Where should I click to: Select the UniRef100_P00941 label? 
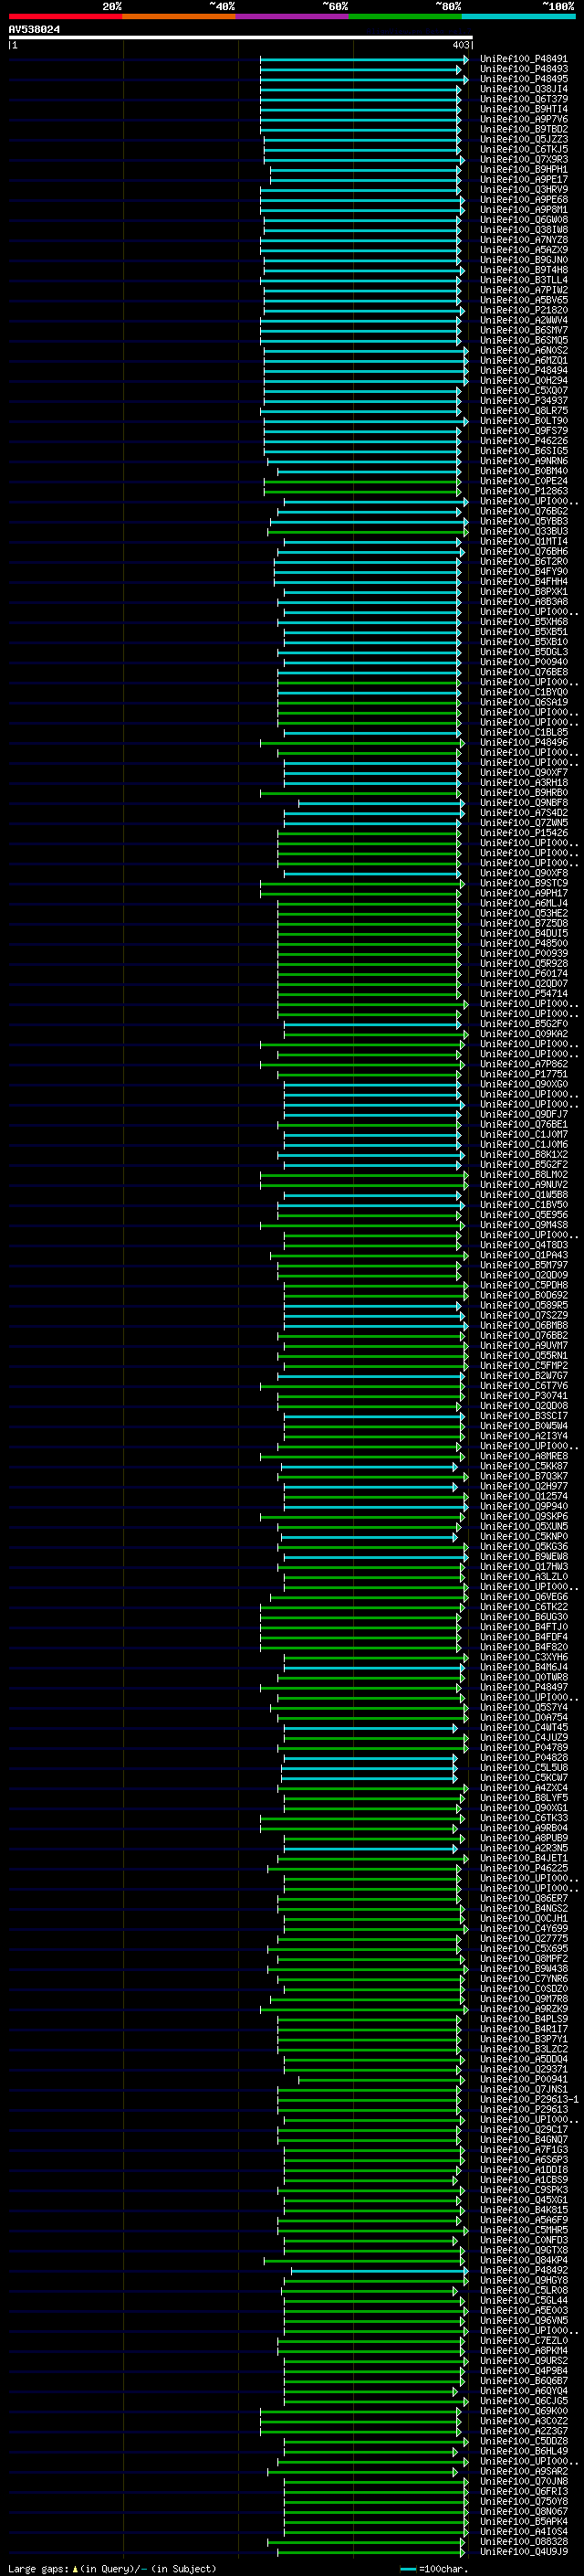pyautogui.click(x=523, y=2079)
